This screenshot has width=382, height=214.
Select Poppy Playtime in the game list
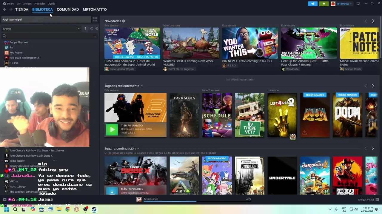pos(19,42)
